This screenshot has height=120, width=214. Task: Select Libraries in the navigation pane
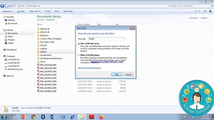[10, 30]
